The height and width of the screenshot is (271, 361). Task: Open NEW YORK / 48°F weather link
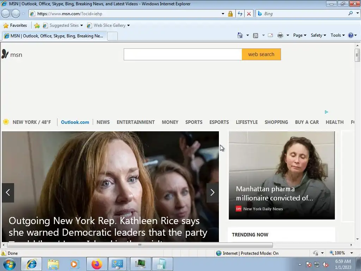(32, 122)
